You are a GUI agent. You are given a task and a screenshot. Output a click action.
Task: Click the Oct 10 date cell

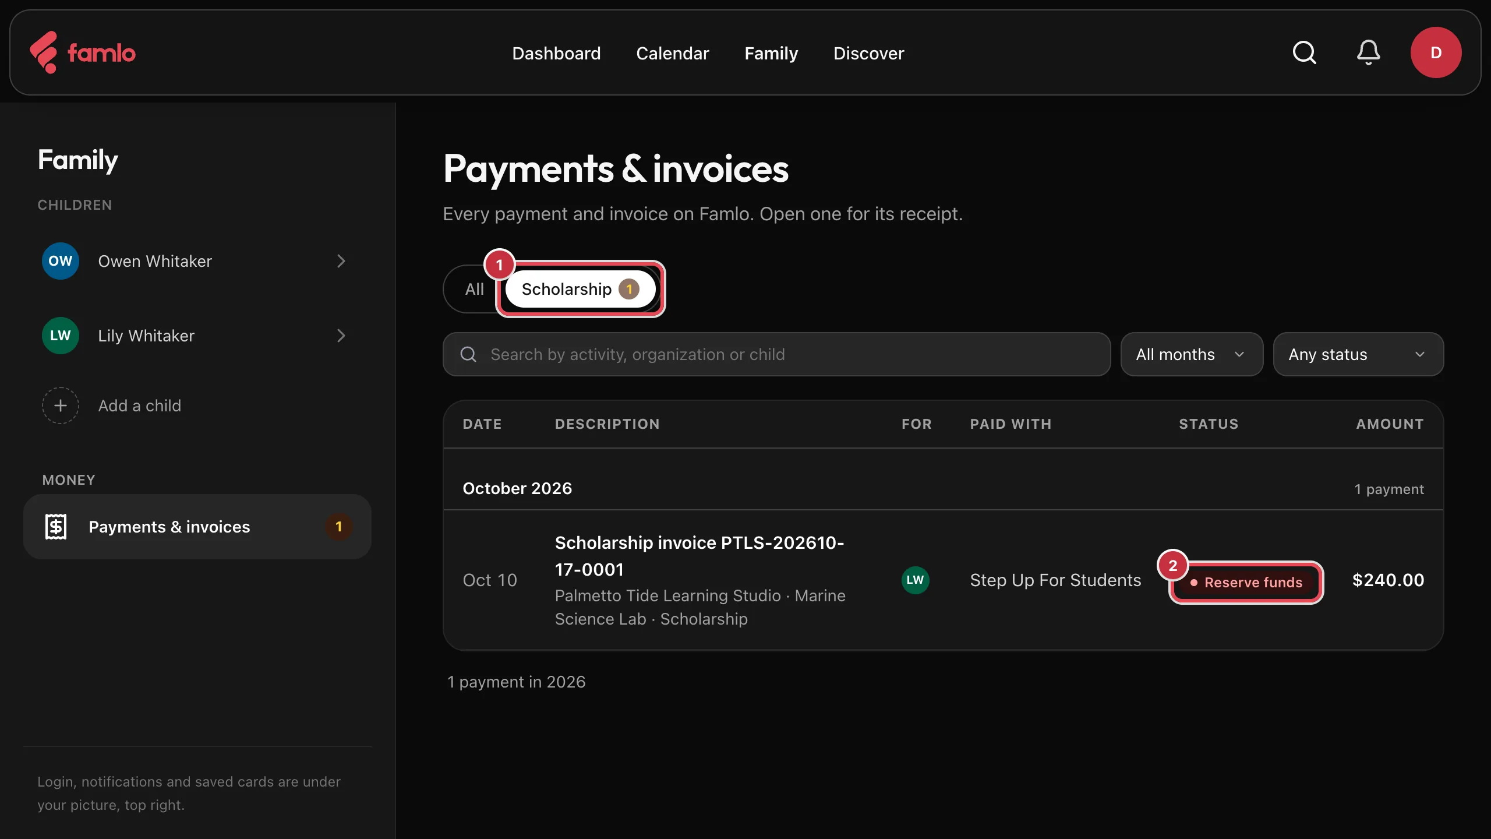[x=490, y=580]
